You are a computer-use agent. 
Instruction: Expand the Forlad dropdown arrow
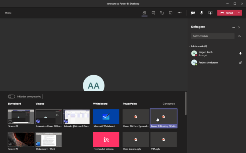click(239, 13)
